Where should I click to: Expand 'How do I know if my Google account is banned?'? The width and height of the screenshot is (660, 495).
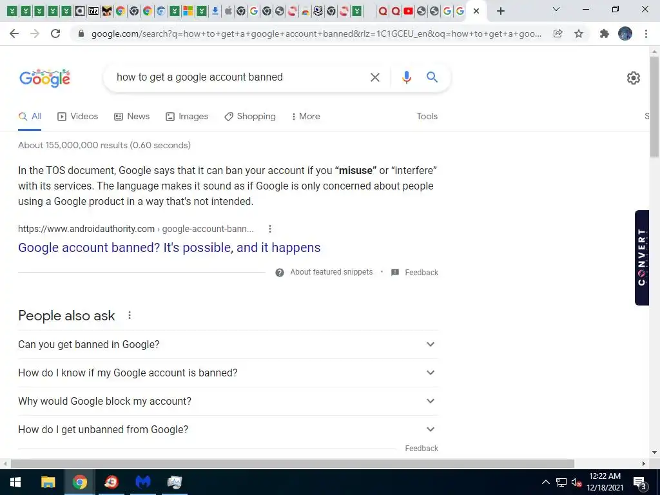pos(228,373)
